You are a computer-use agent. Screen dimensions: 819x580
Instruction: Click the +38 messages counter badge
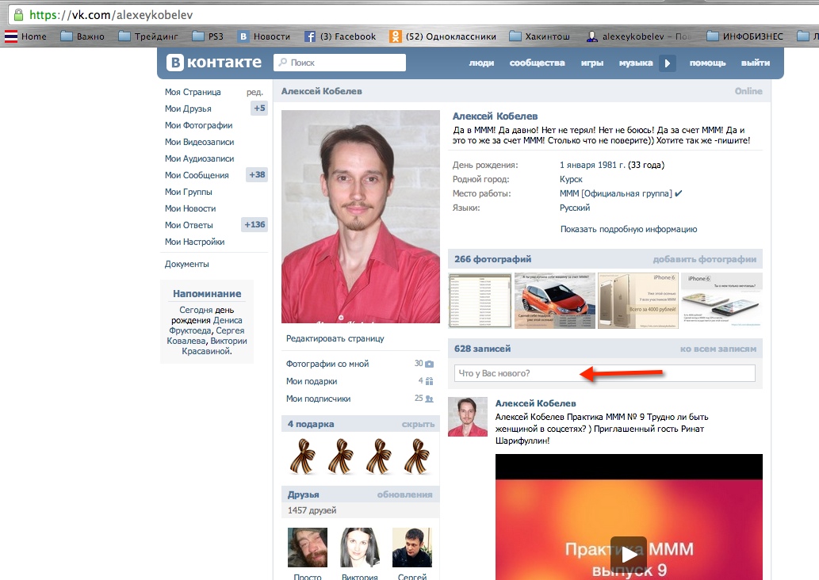click(x=256, y=175)
